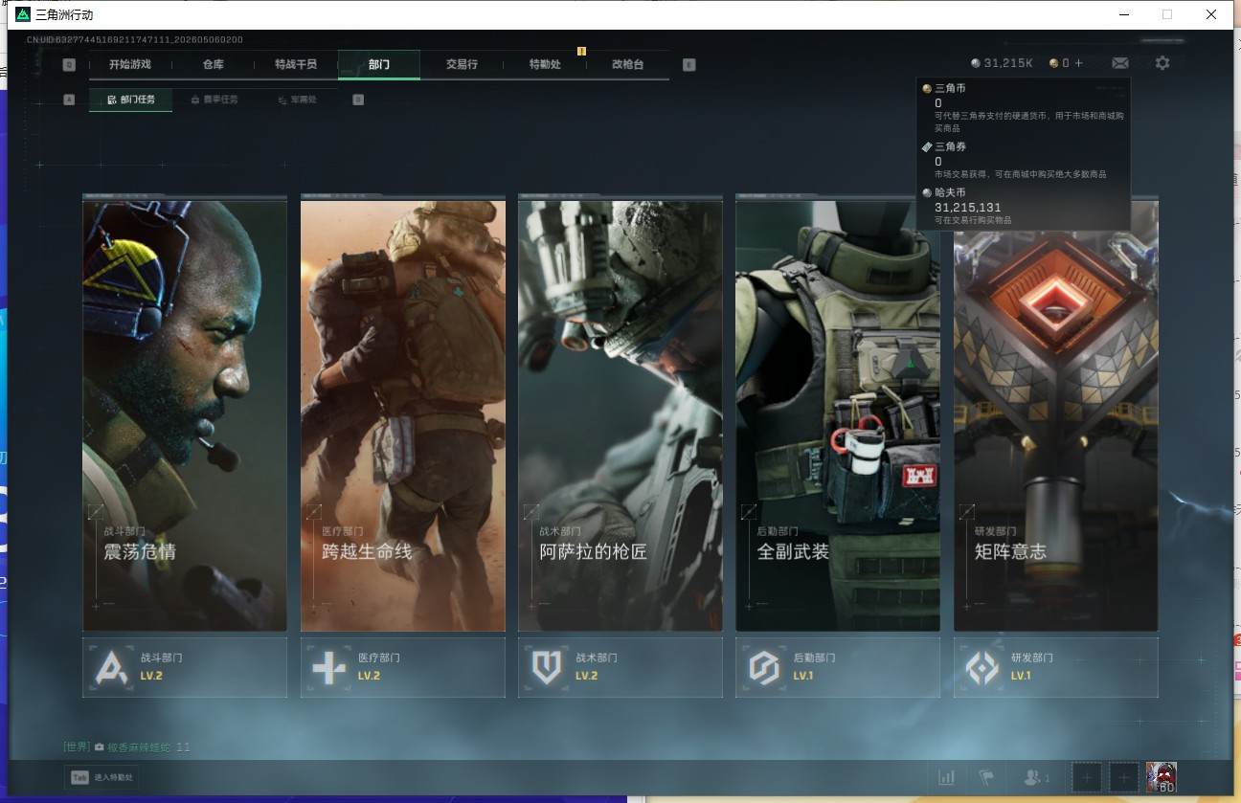This screenshot has width=1241, height=803.
Task: Click the Tab 进入特勤处 button
Action: [x=102, y=777]
